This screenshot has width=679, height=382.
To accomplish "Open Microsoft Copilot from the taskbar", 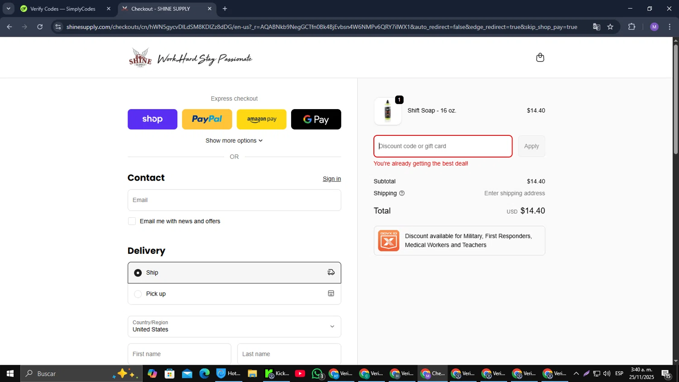I will (152, 373).
